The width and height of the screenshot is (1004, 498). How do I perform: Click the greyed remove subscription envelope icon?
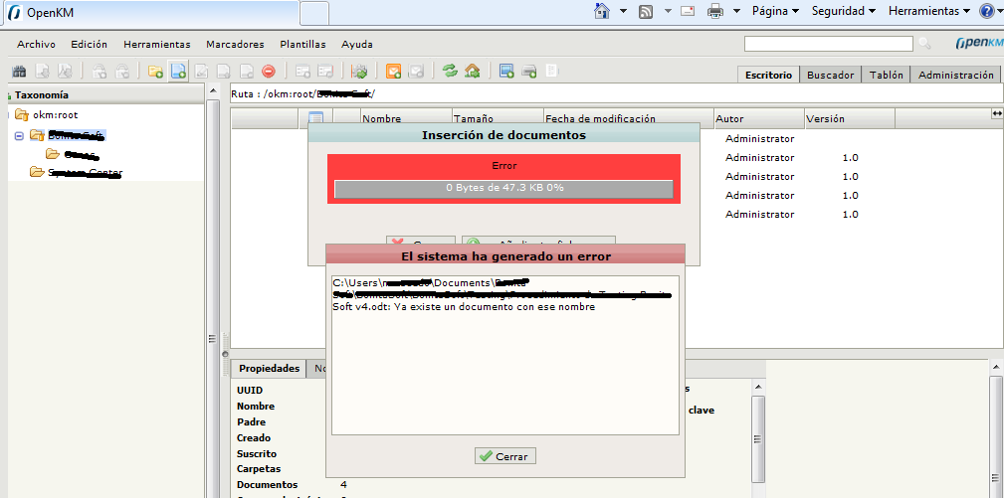[x=416, y=71]
